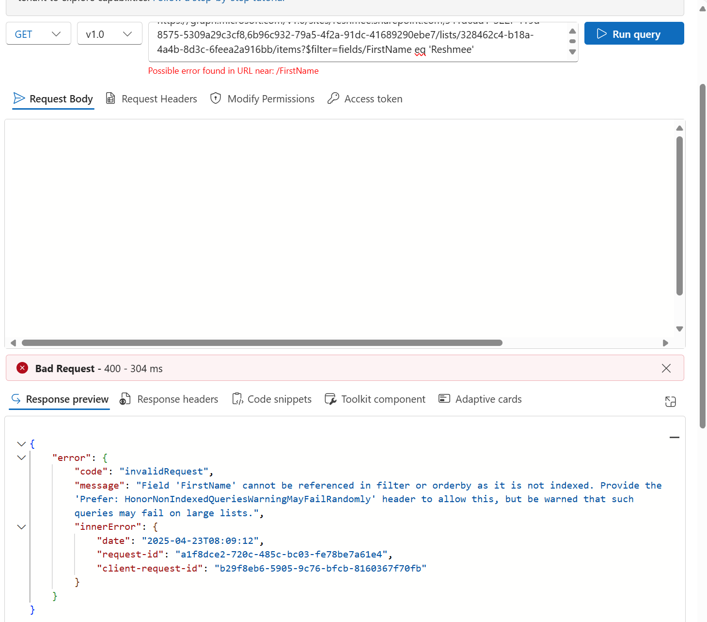This screenshot has height=622, width=707.
Task: Switch to the Request Body tab
Action: 53,99
